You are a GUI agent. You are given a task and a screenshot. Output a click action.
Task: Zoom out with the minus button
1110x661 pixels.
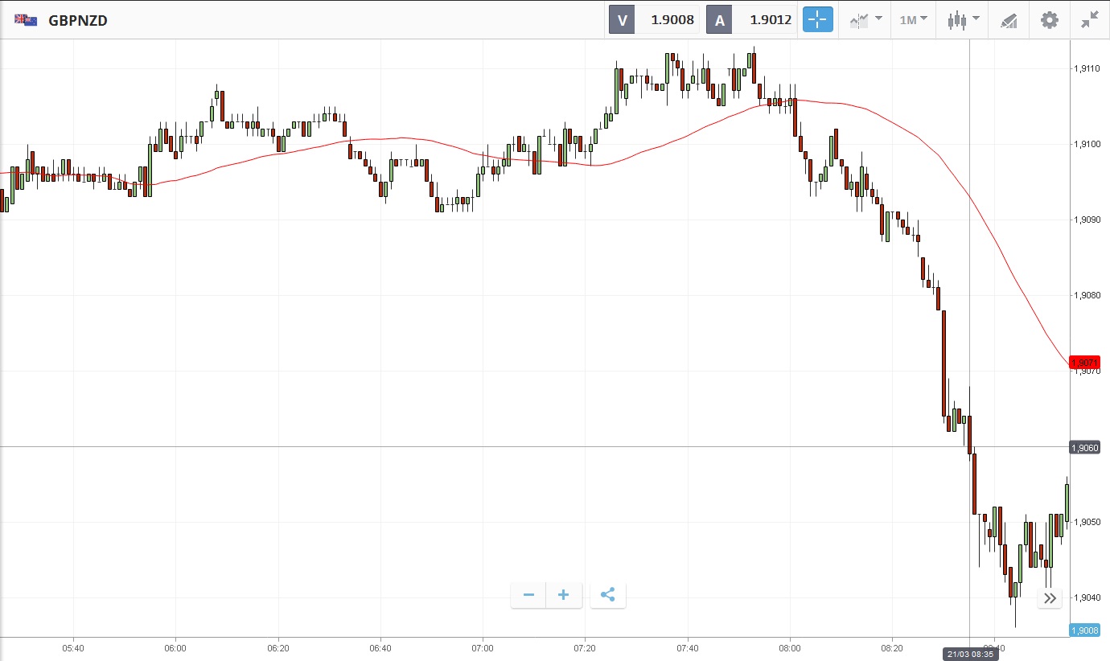click(528, 595)
